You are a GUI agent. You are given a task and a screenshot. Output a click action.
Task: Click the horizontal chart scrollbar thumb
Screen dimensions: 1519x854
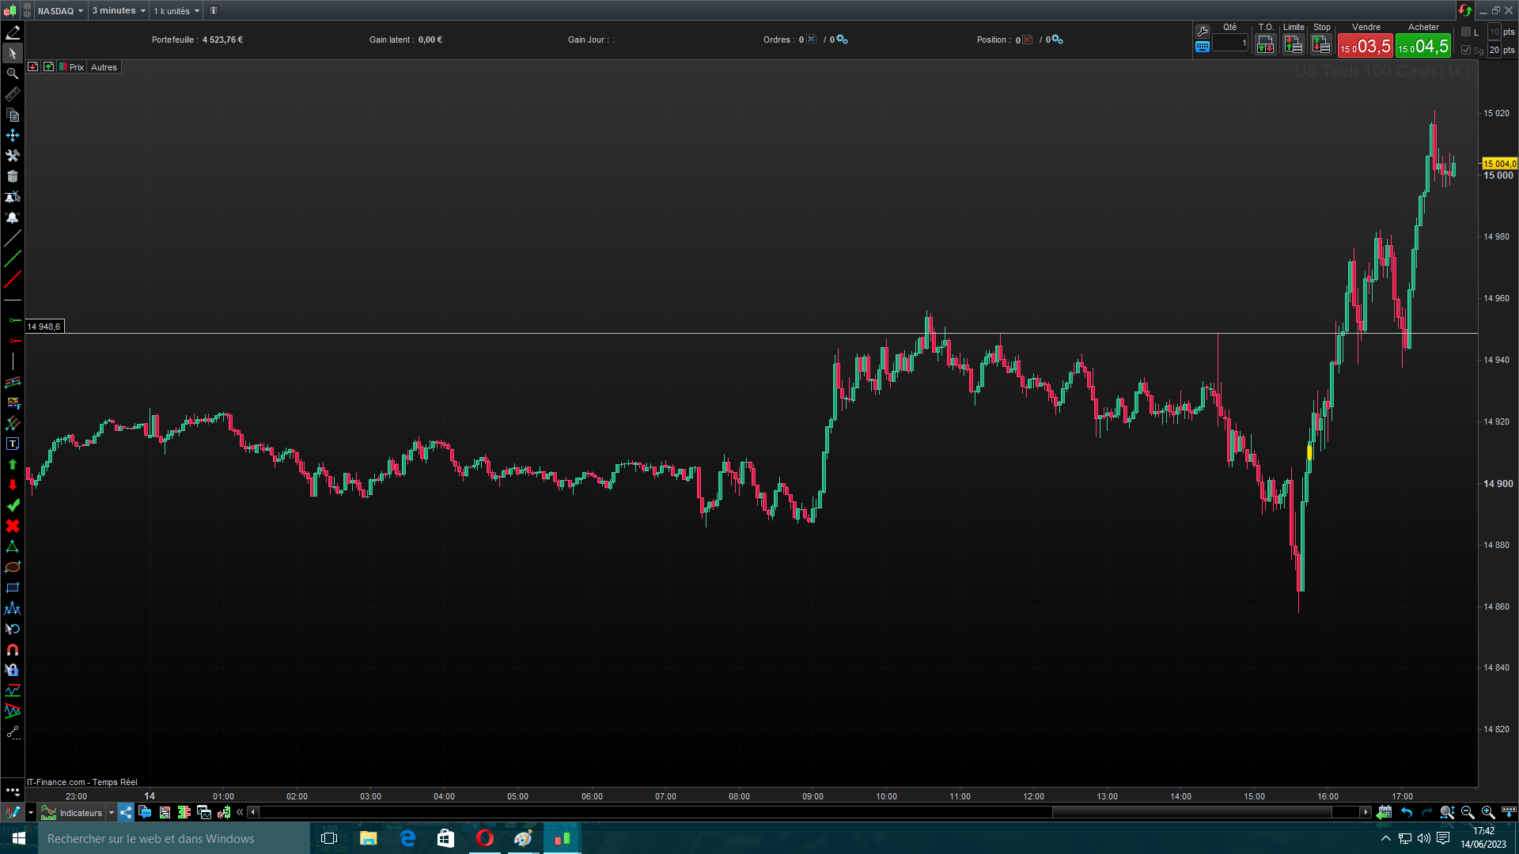pyautogui.click(x=1191, y=812)
